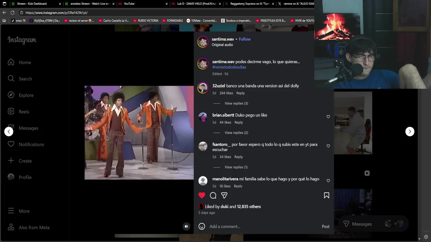Reload the page
This screenshot has height=242, width=431.
12,12
